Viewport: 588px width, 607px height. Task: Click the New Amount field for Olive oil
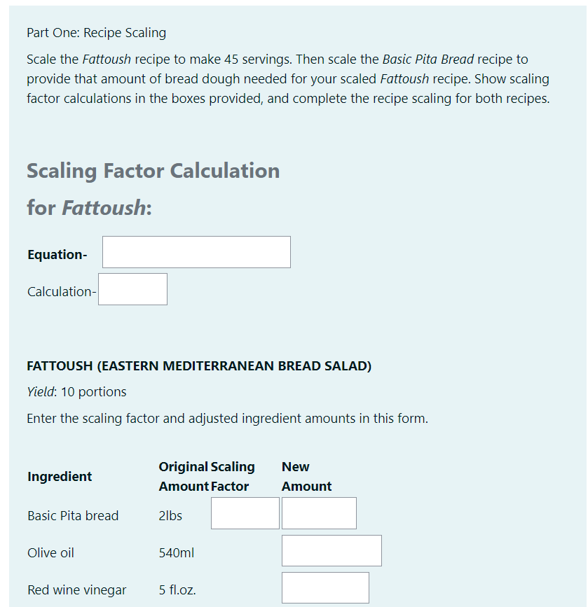point(331,550)
